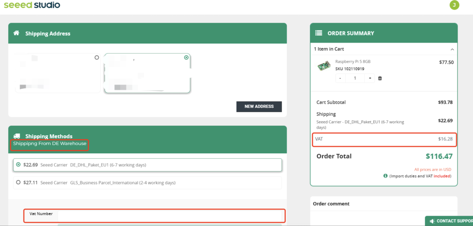Viewport: 473px width, 226px height.
Task: Click the NEW ADDRESS button
Action: click(259, 107)
